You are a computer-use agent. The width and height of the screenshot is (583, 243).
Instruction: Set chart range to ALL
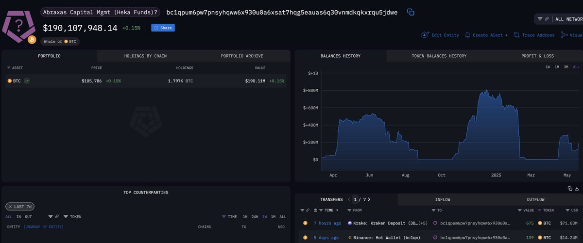(576, 66)
